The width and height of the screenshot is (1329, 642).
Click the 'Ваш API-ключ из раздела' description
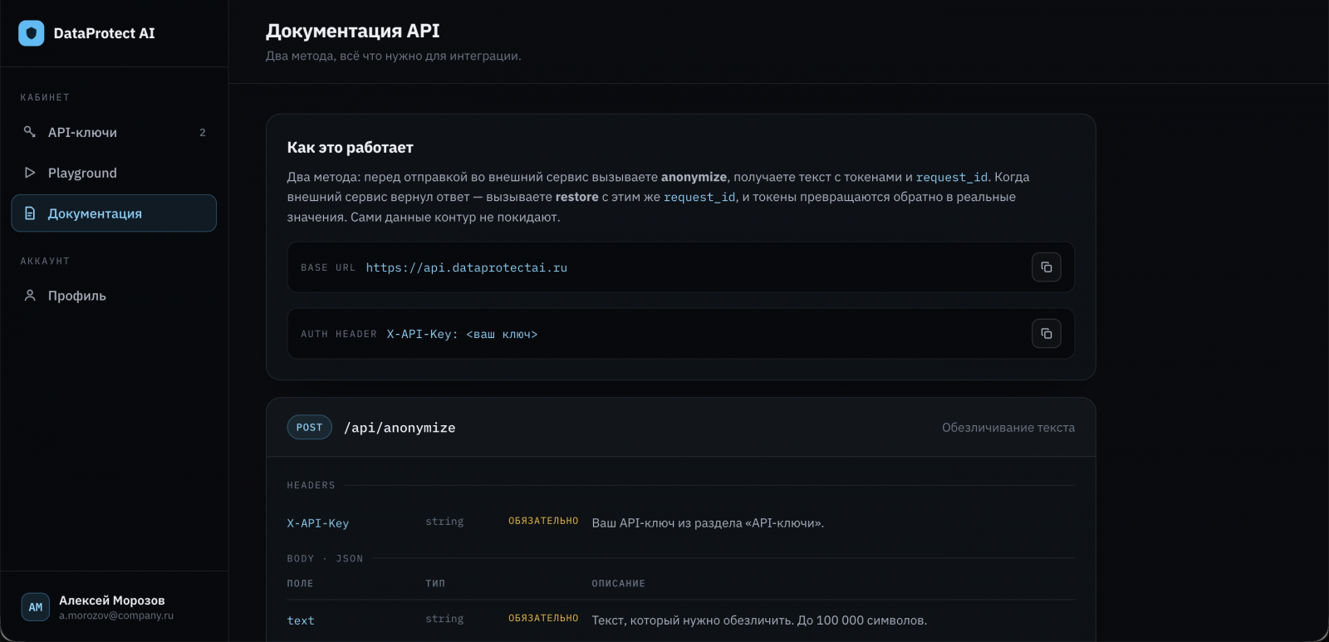[708, 523]
